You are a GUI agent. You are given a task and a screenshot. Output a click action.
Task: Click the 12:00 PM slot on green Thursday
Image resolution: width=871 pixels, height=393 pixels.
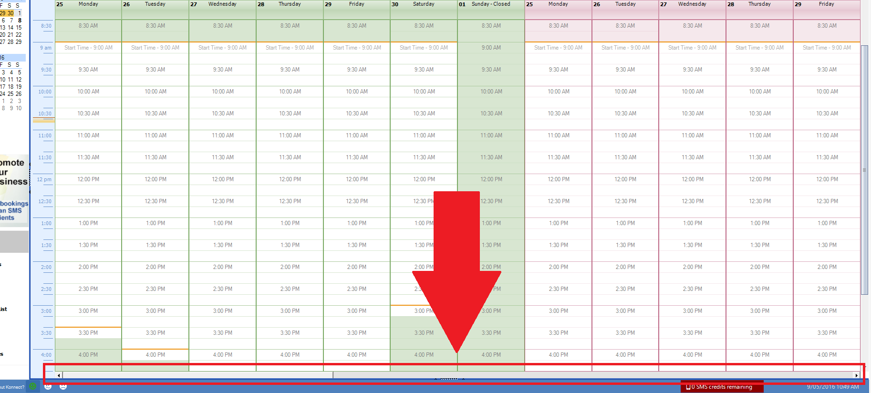tap(290, 179)
